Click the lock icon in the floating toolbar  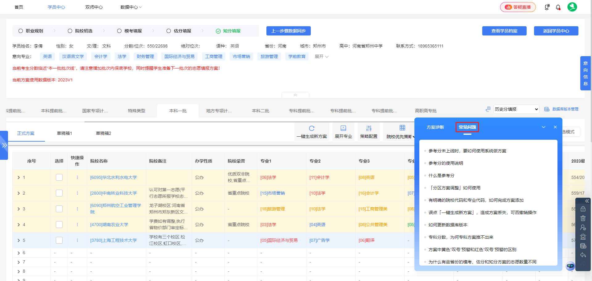[x=583, y=209]
